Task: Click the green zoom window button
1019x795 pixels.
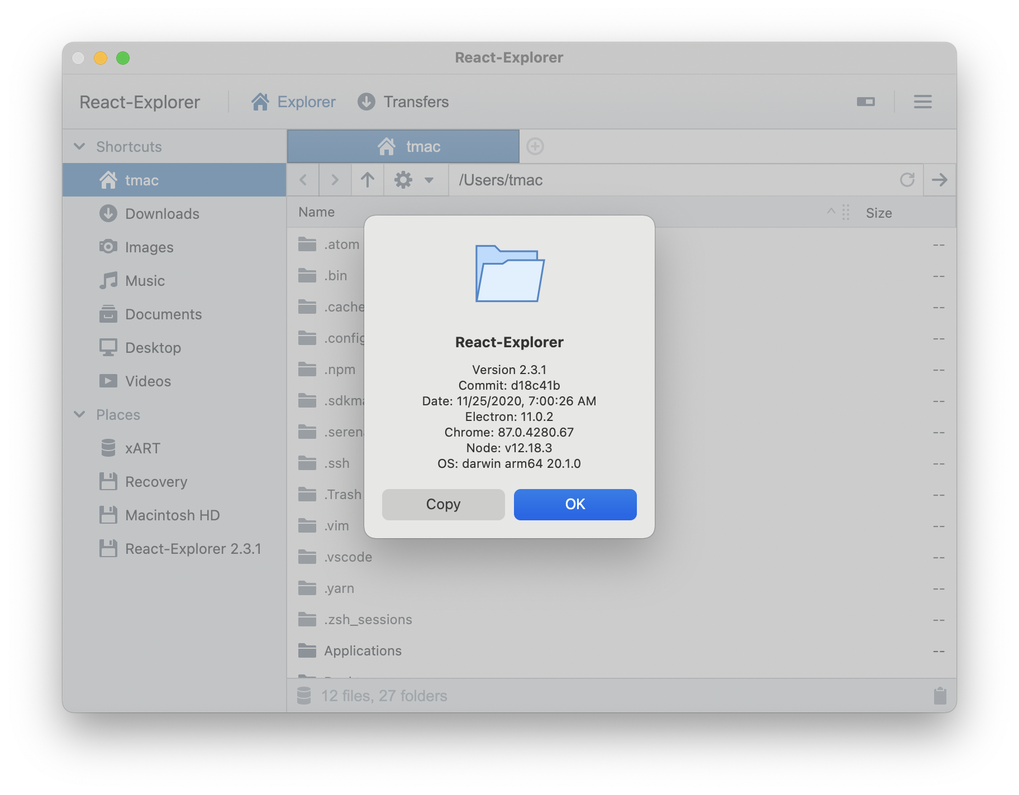Action: (123, 58)
